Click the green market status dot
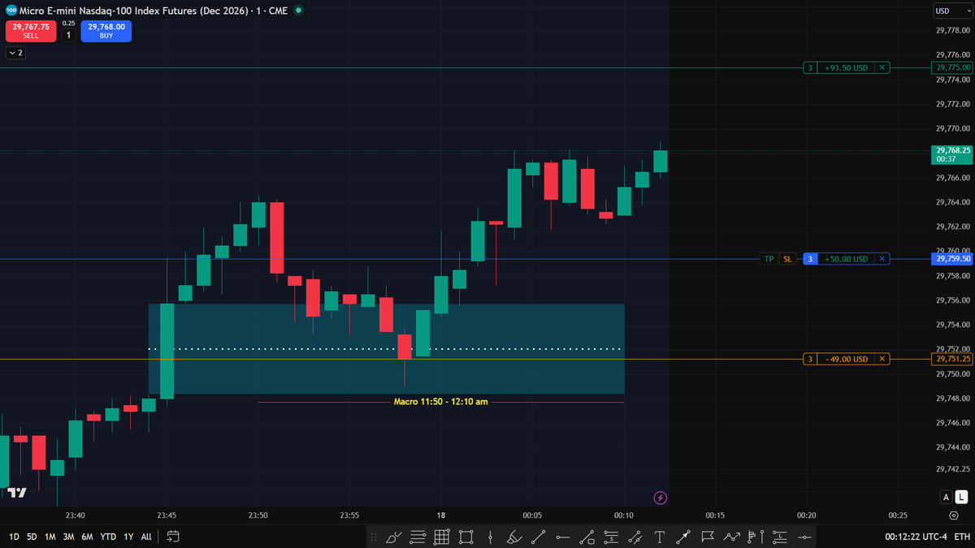 299,11
